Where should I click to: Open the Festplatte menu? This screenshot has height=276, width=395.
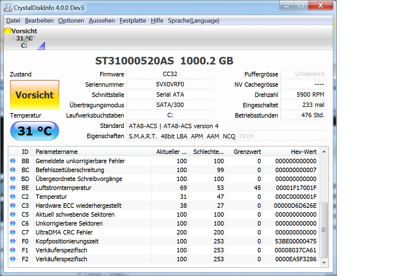(x=133, y=21)
